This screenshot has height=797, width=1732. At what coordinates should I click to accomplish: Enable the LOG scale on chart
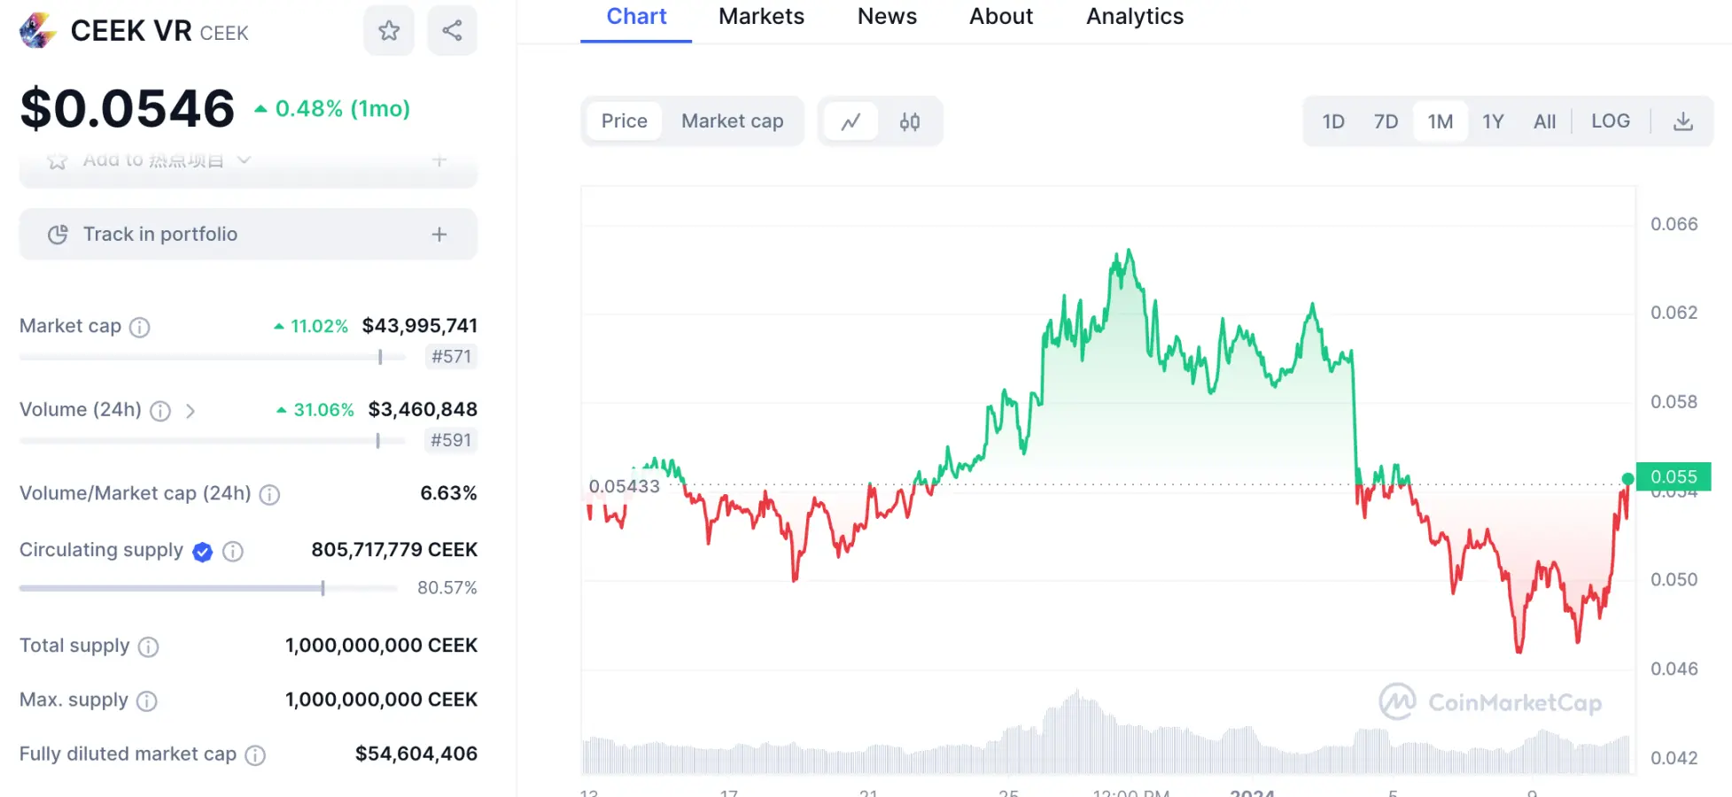(x=1610, y=121)
